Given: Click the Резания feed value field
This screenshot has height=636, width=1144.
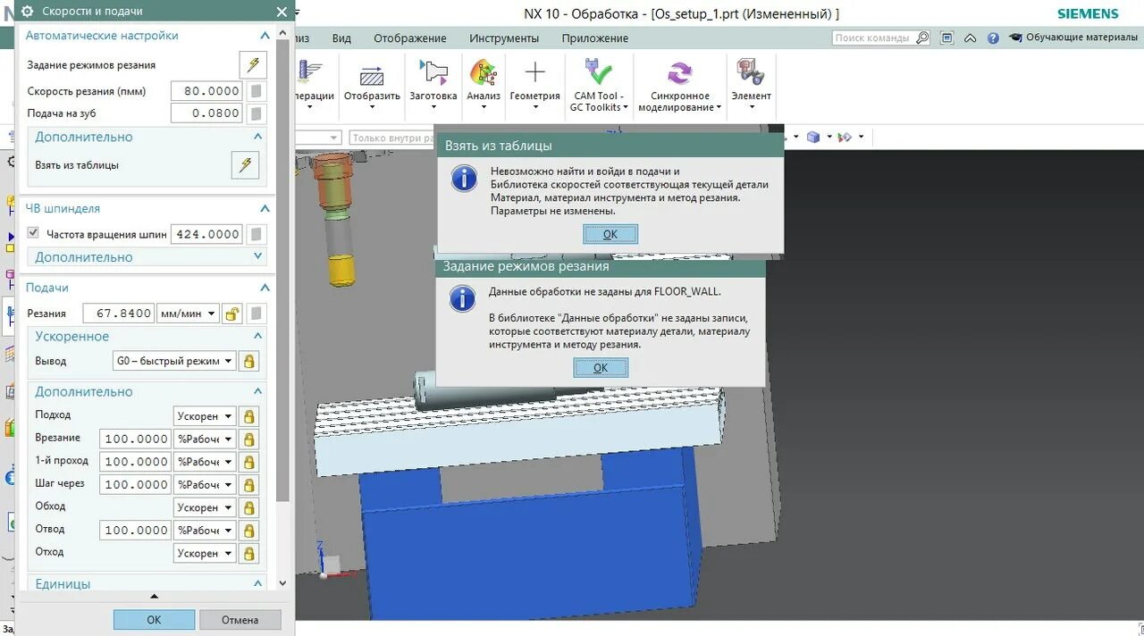Looking at the screenshot, I should [x=118, y=314].
